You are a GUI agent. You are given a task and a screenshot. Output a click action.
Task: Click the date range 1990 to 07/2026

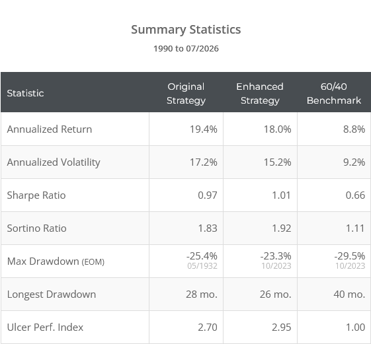186,49
